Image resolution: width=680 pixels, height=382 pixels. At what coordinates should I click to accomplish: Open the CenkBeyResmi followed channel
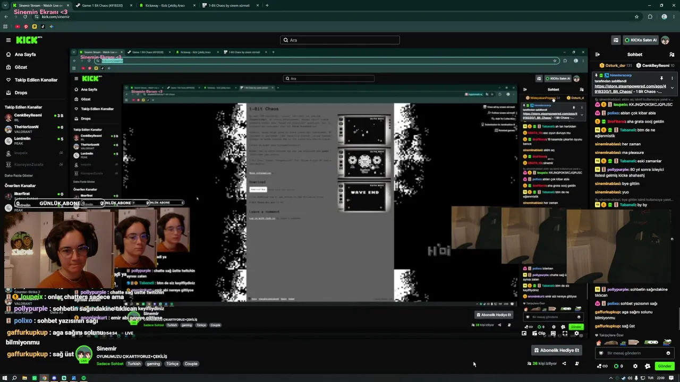[x=33, y=117]
